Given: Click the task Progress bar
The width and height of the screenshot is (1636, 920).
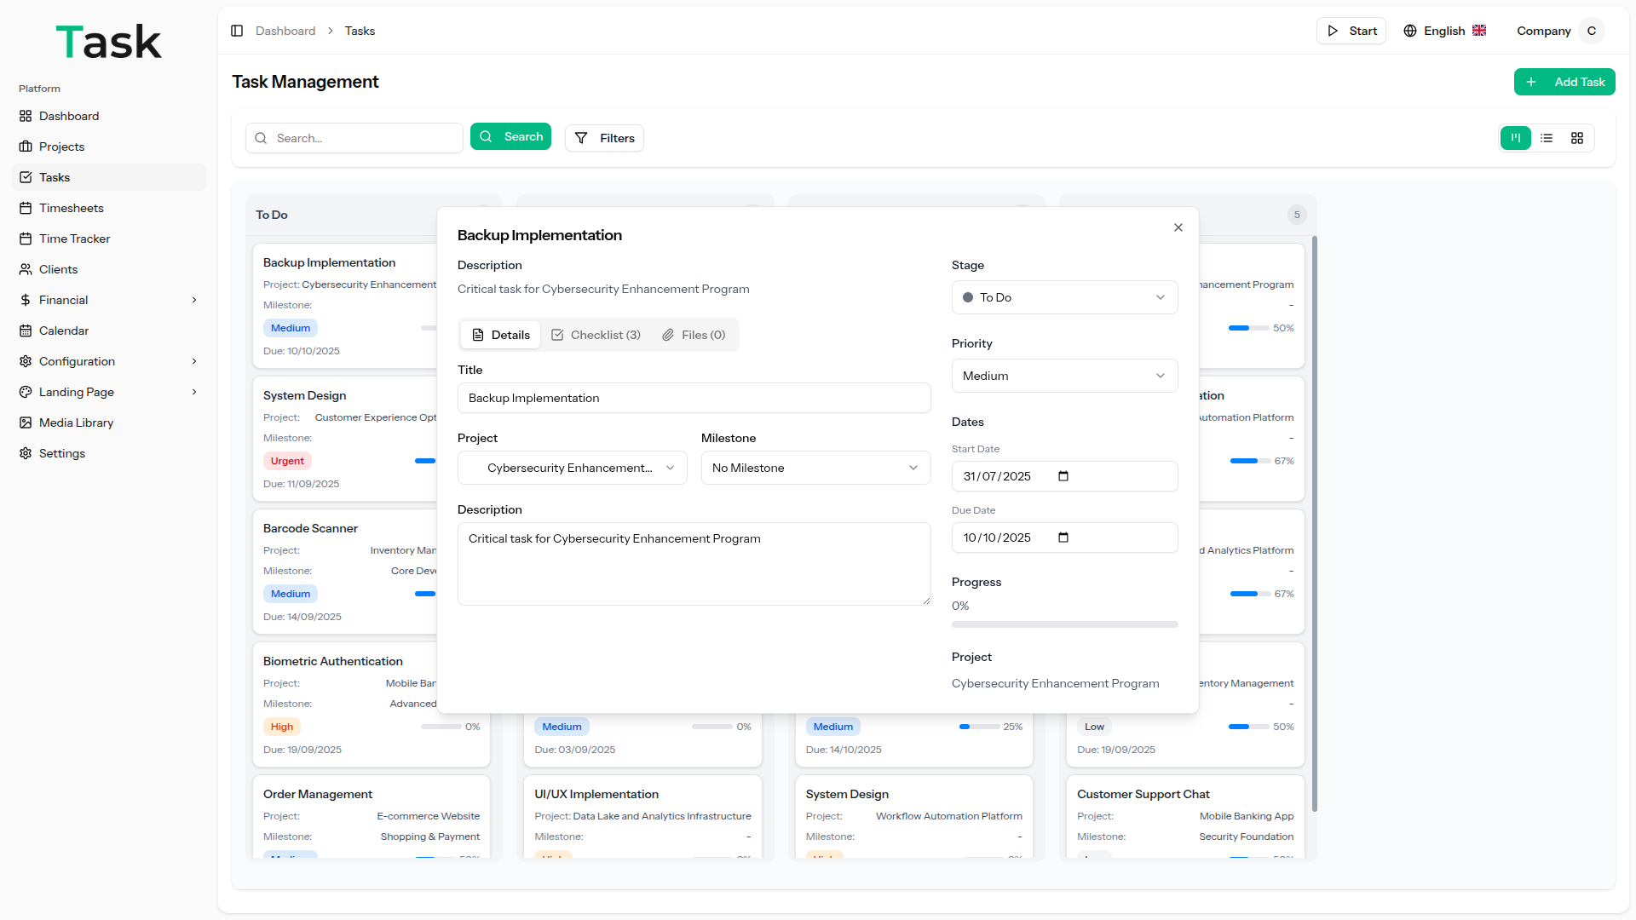Looking at the screenshot, I should coord(1064,624).
